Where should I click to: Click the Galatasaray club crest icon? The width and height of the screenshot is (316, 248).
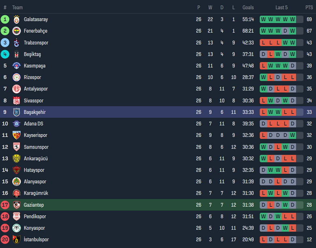[x=17, y=19]
